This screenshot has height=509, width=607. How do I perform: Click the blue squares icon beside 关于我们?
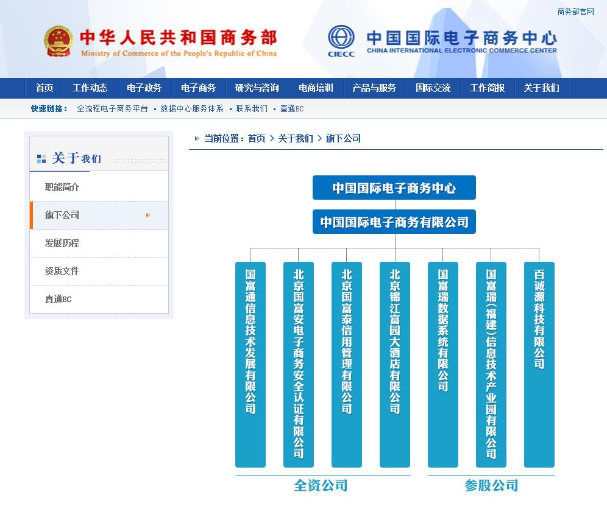41,158
